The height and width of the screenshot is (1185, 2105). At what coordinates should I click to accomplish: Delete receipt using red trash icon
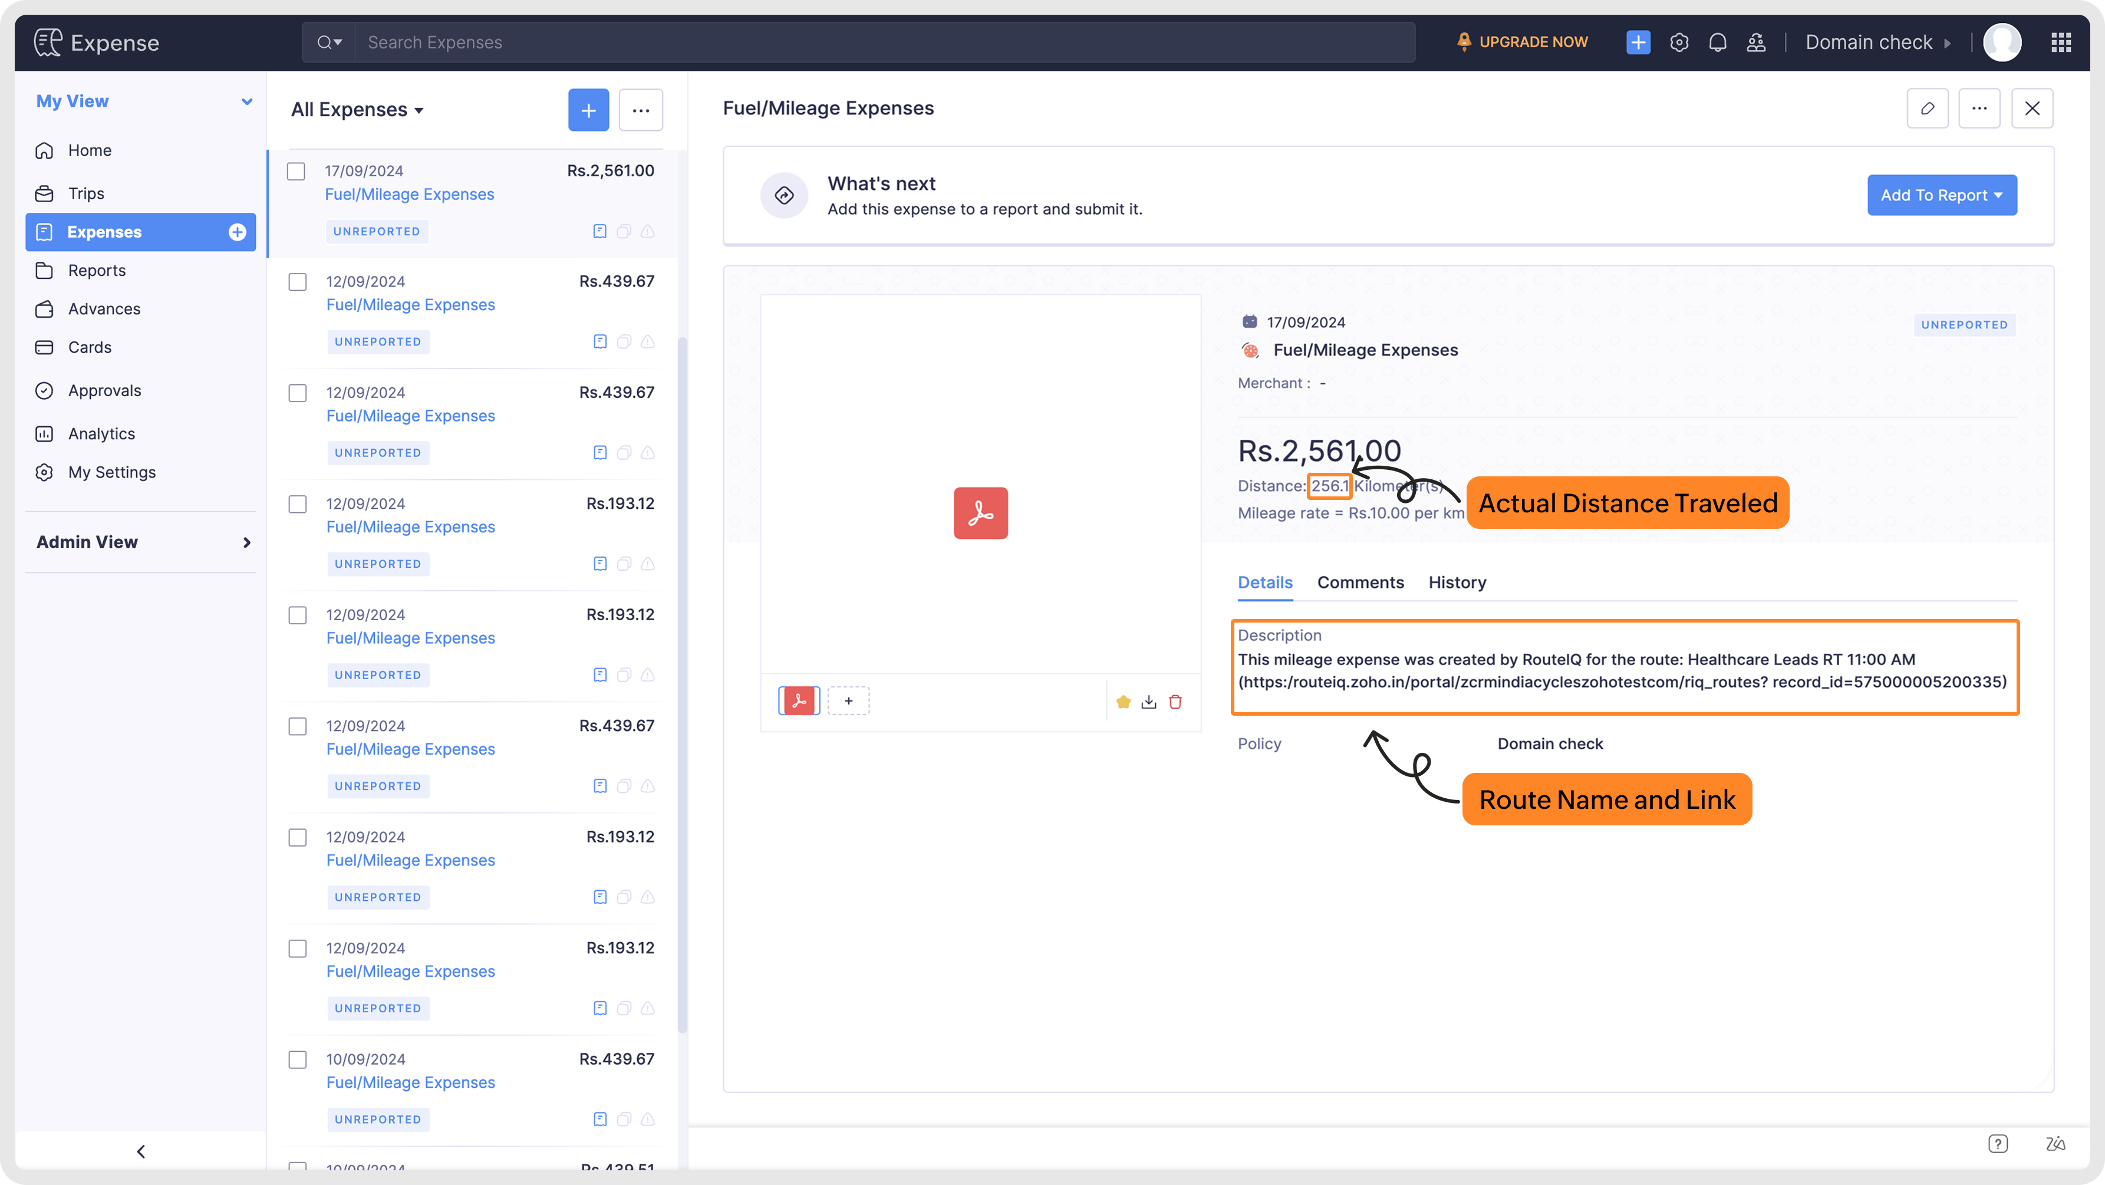(1175, 702)
